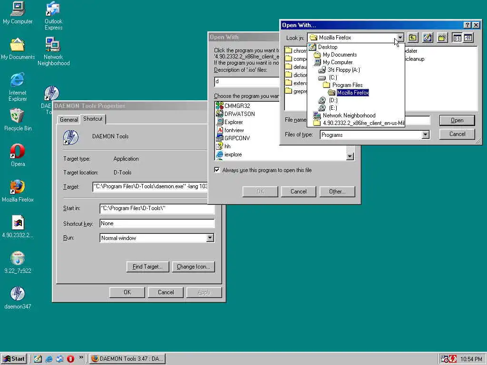Toggle Always use this program checkbox
Image resolution: width=487 pixels, height=365 pixels.
217,170
